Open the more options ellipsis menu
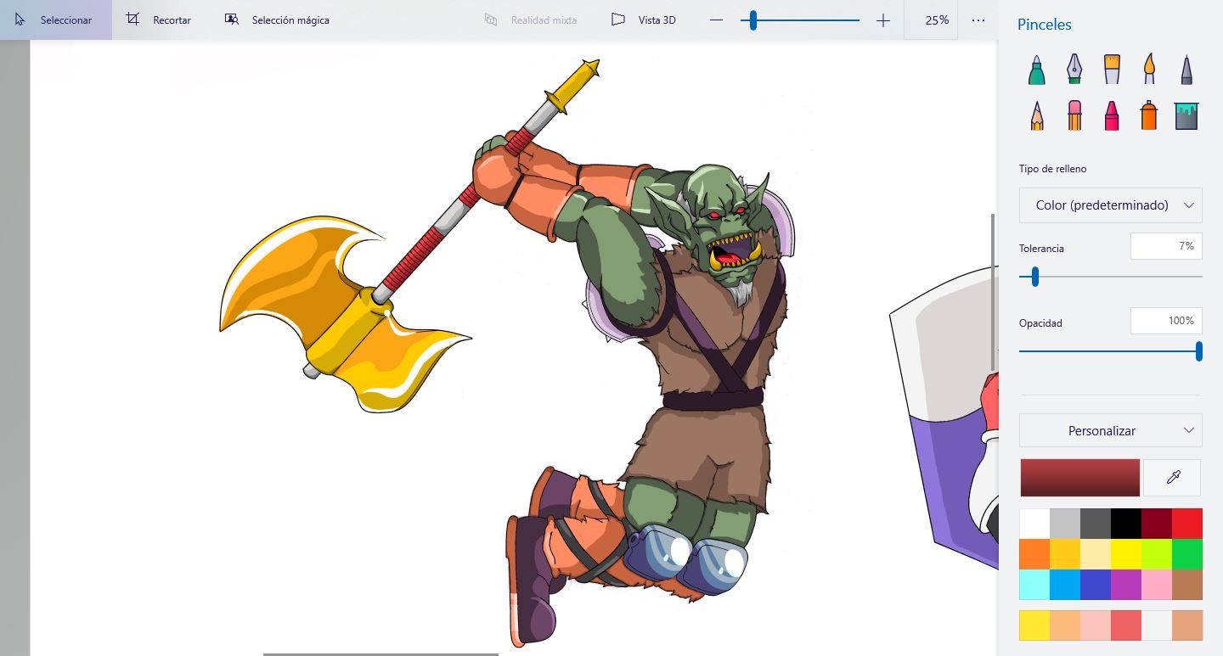Image resolution: width=1223 pixels, height=656 pixels. point(978,20)
